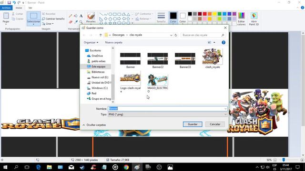Screen dimensions: 305x171
Task: Switch to the Ver ribbon tab
Action: (30, 8)
